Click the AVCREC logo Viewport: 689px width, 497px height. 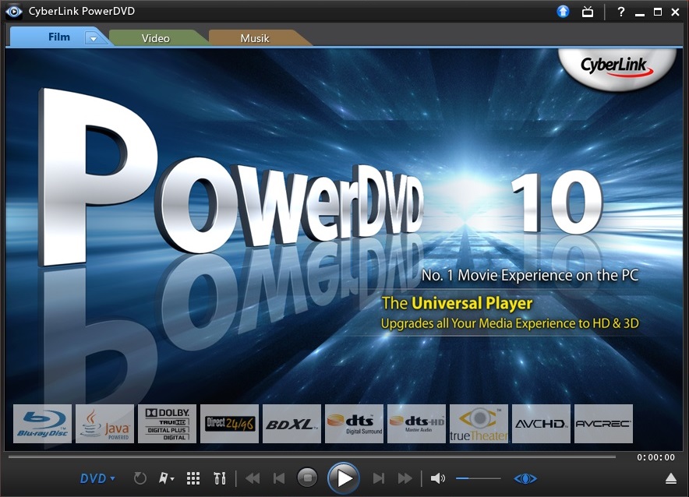tap(604, 424)
